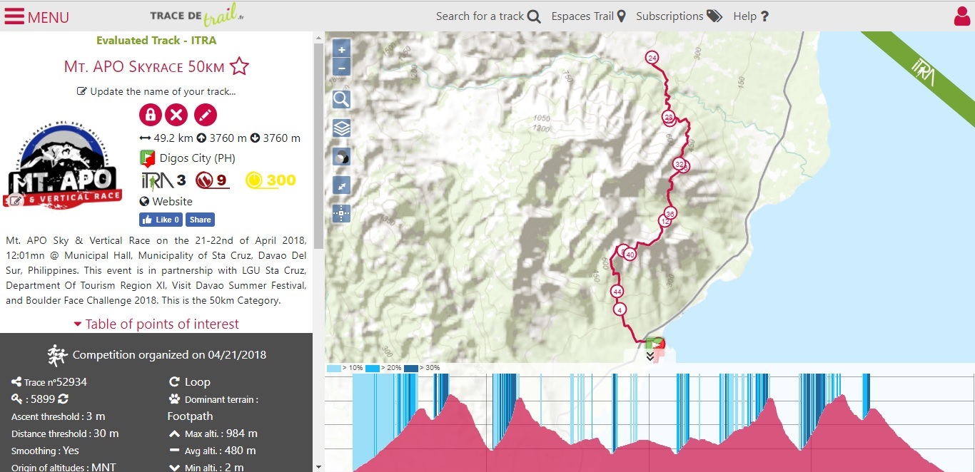Viewport: 975px width, 472px height.
Task: Zoom in on the map
Action: coord(342,50)
